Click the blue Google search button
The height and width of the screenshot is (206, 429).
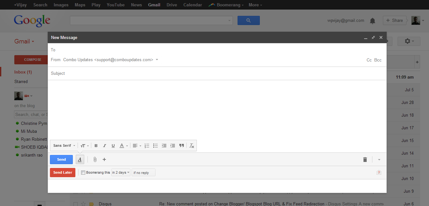click(248, 20)
